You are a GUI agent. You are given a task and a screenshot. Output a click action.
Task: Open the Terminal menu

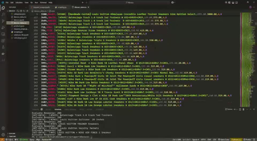click(43, 3)
